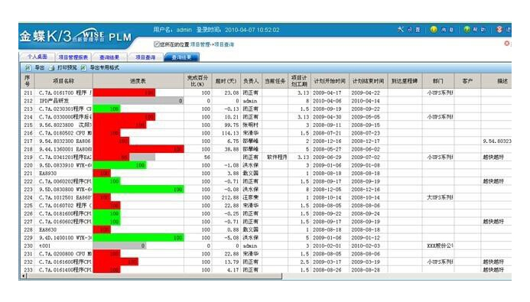Click the red exit icon in top bar
The height and width of the screenshot is (302, 530).
499,30
